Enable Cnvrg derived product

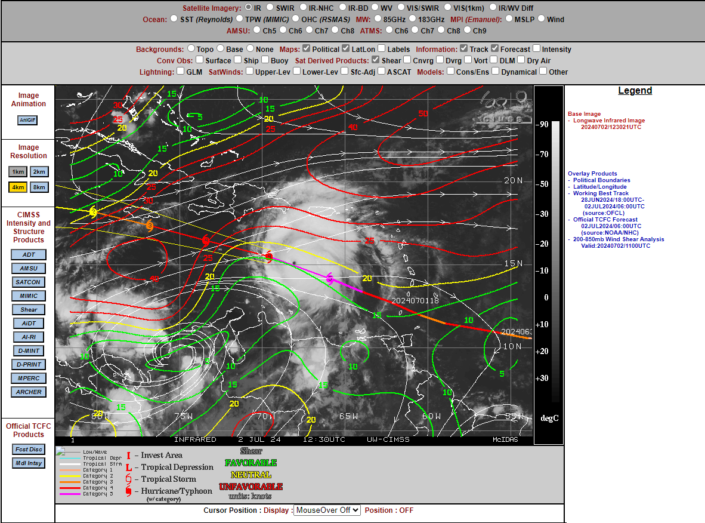407,60
